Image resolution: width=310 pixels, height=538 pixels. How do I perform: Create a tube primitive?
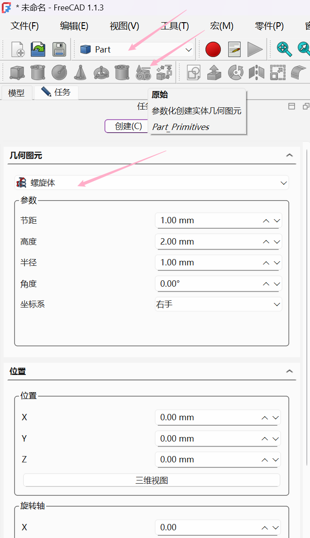[x=122, y=72]
